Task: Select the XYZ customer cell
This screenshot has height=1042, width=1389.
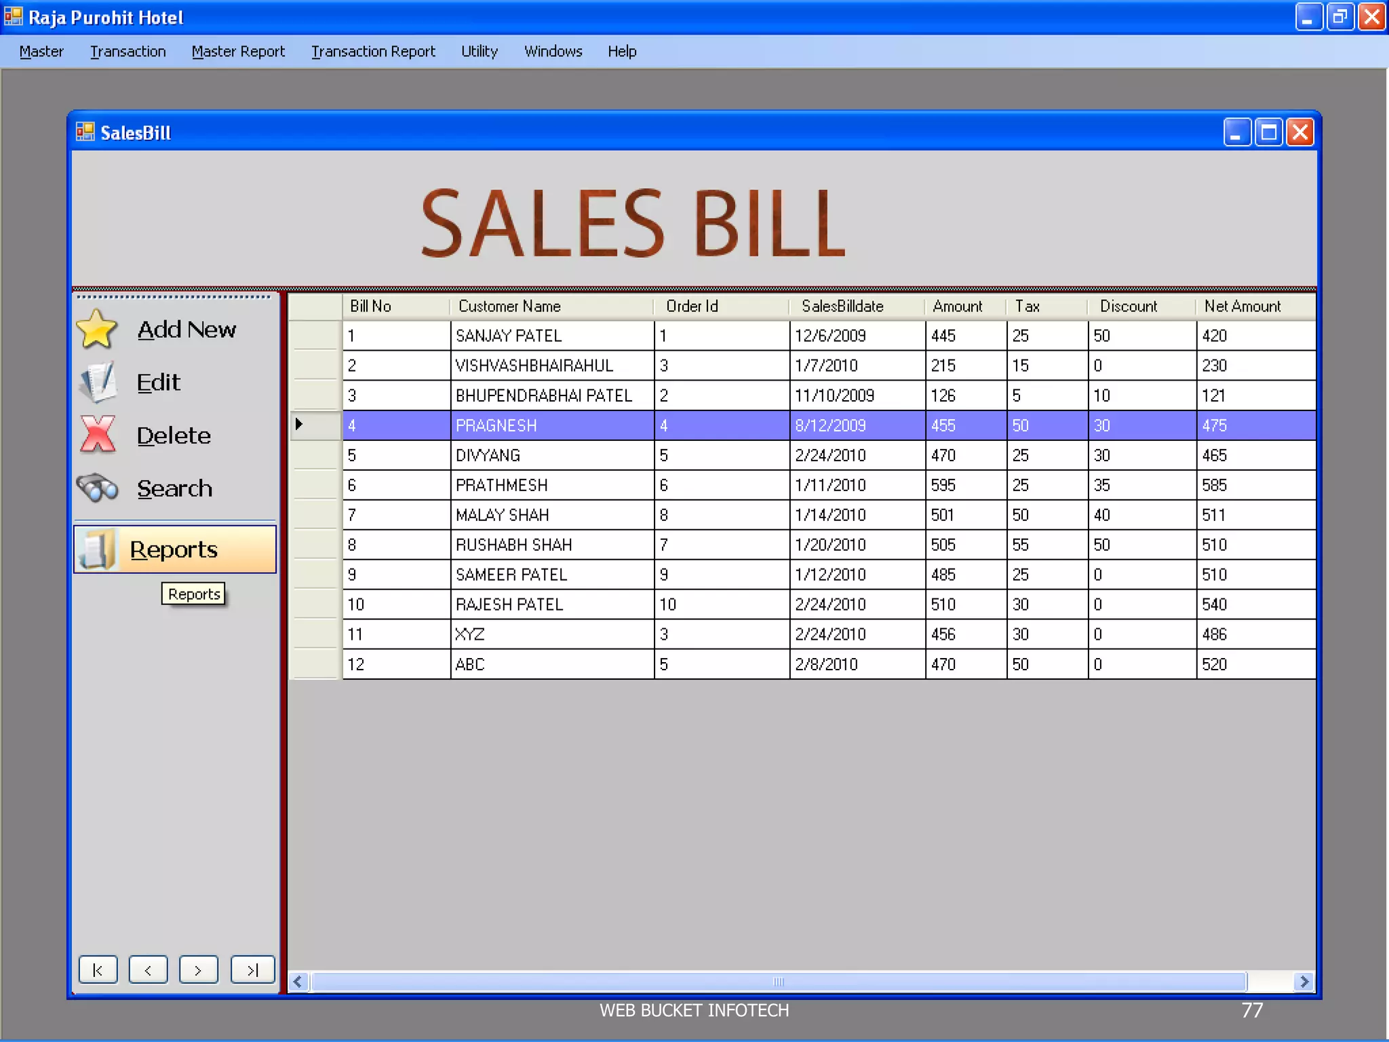Action: pos(552,634)
